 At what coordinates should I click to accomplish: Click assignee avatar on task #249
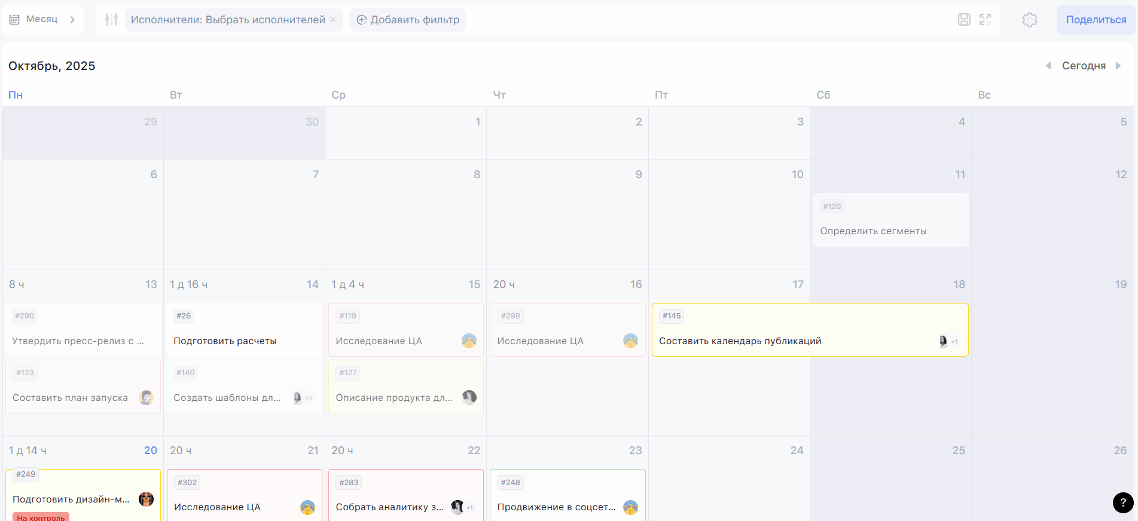coord(146,499)
